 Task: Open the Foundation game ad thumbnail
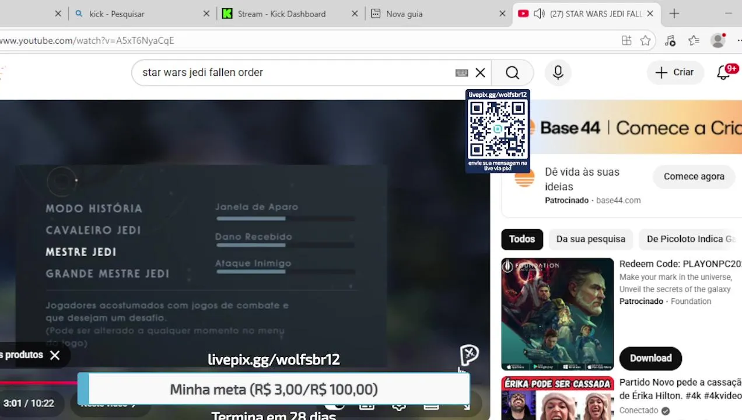click(557, 314)
